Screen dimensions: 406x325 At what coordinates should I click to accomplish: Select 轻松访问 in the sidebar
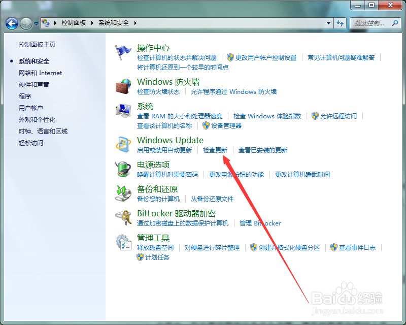31,143
